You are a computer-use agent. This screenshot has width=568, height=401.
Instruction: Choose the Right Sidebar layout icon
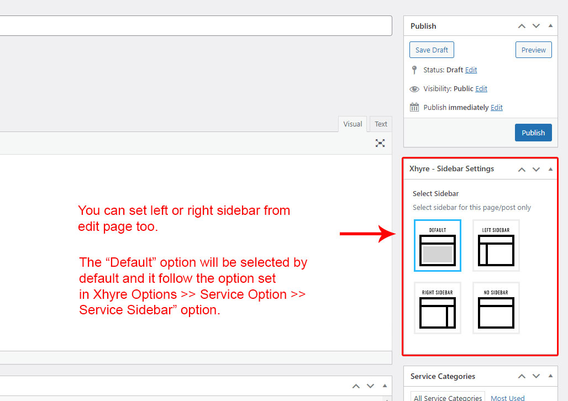pos(437,308)
